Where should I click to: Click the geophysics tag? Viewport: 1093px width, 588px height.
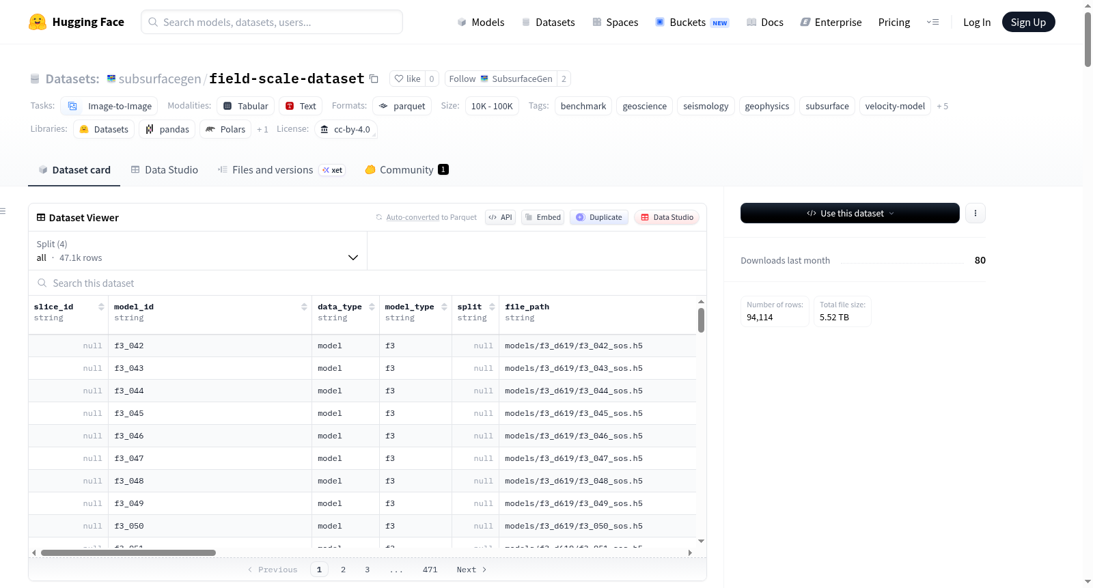coord(767,106)
